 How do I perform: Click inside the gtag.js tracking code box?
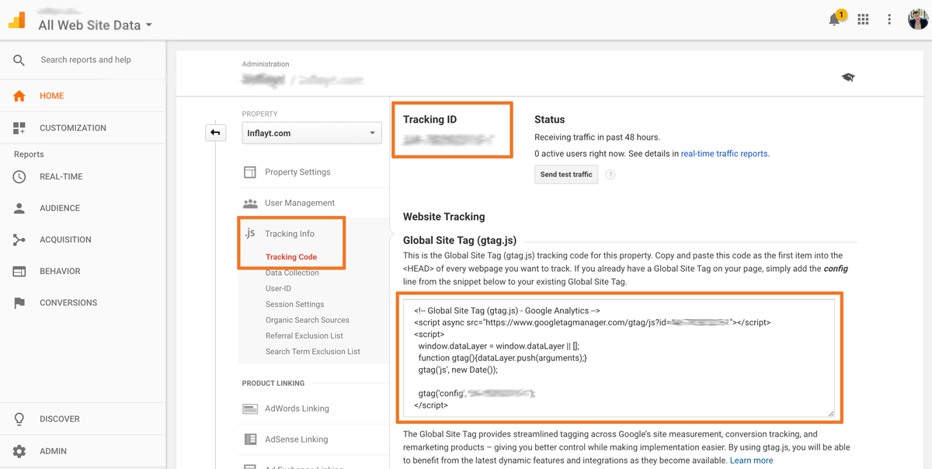[619, 359]
